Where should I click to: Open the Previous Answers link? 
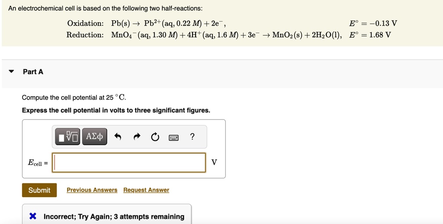92,190
